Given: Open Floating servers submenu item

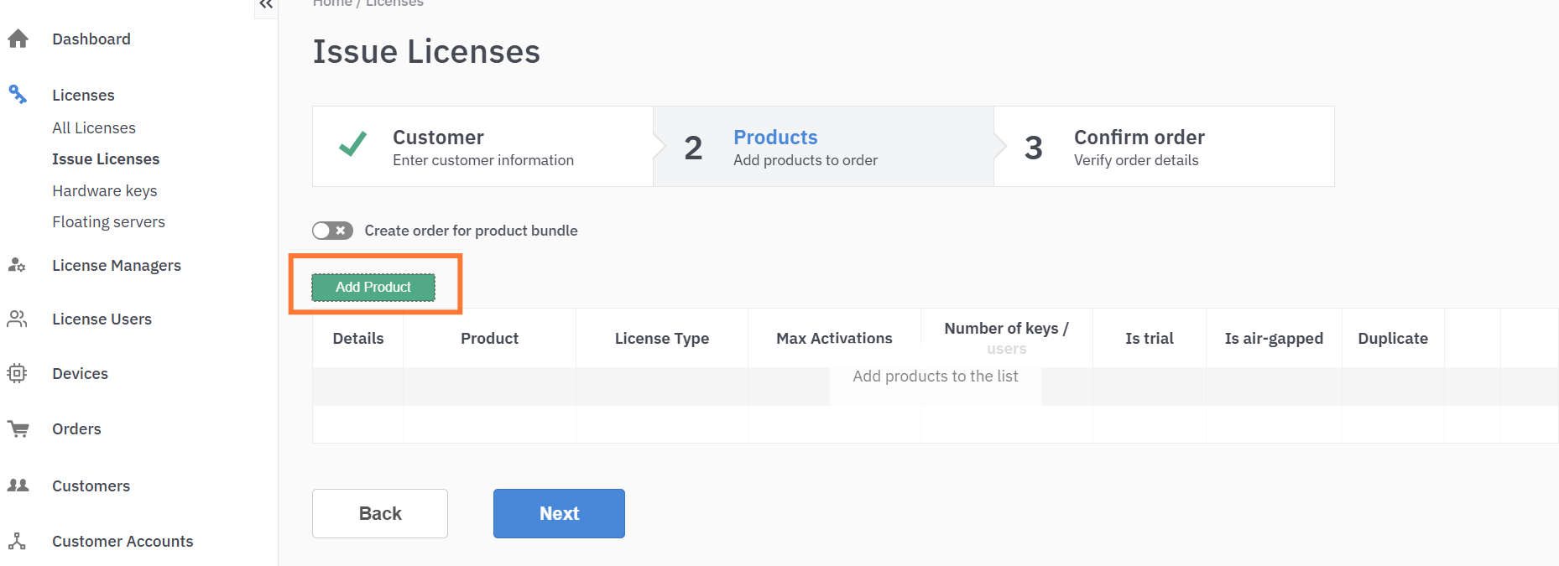Looking at the screenshot, I should [108, 221].
